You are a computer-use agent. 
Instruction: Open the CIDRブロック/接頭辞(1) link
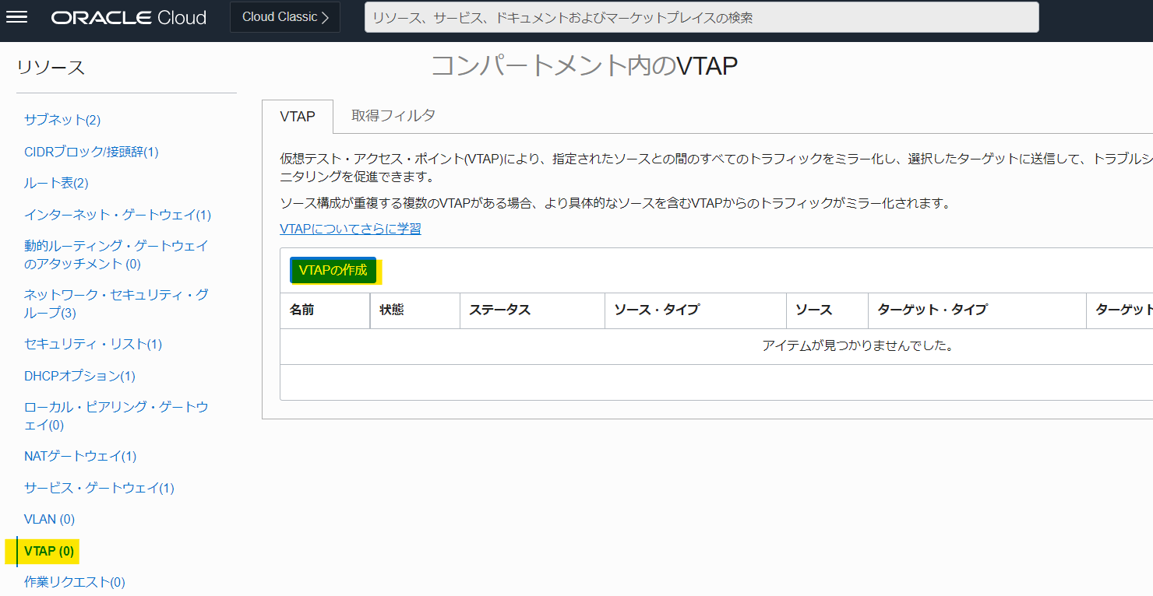pos(91,152)
